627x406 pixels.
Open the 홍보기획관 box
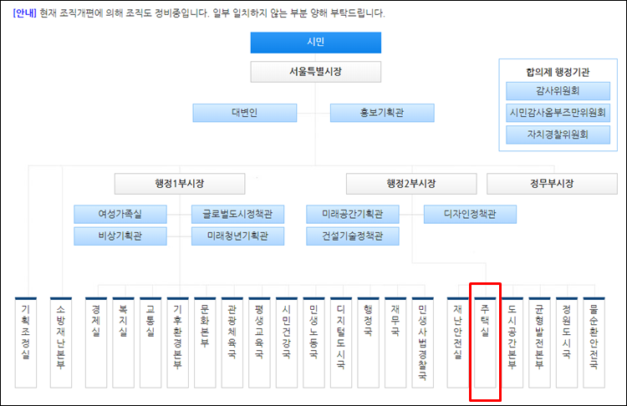[x=382, y=113]
